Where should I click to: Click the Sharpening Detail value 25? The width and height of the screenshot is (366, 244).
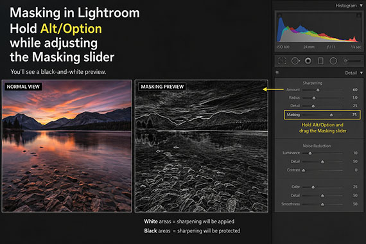coord(355,106)
